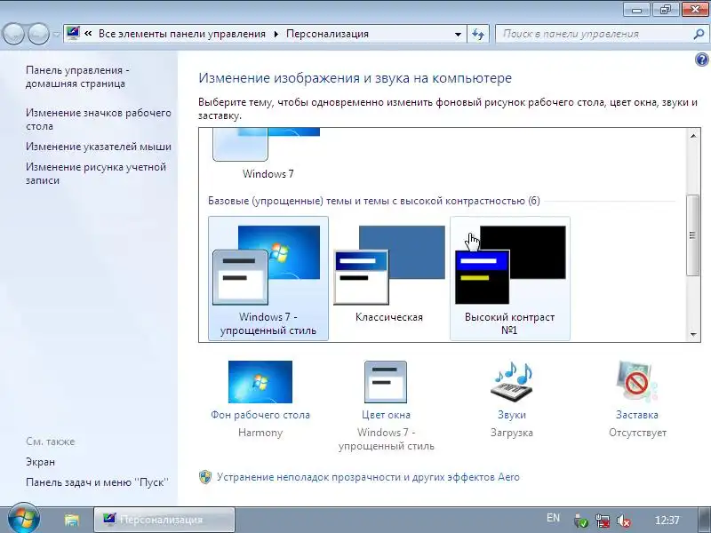
Task: Open the window color icon
Action: [386, 382]
